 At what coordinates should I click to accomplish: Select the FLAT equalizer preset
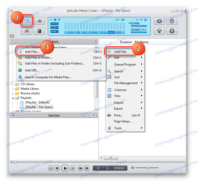[x=111, y=32]
